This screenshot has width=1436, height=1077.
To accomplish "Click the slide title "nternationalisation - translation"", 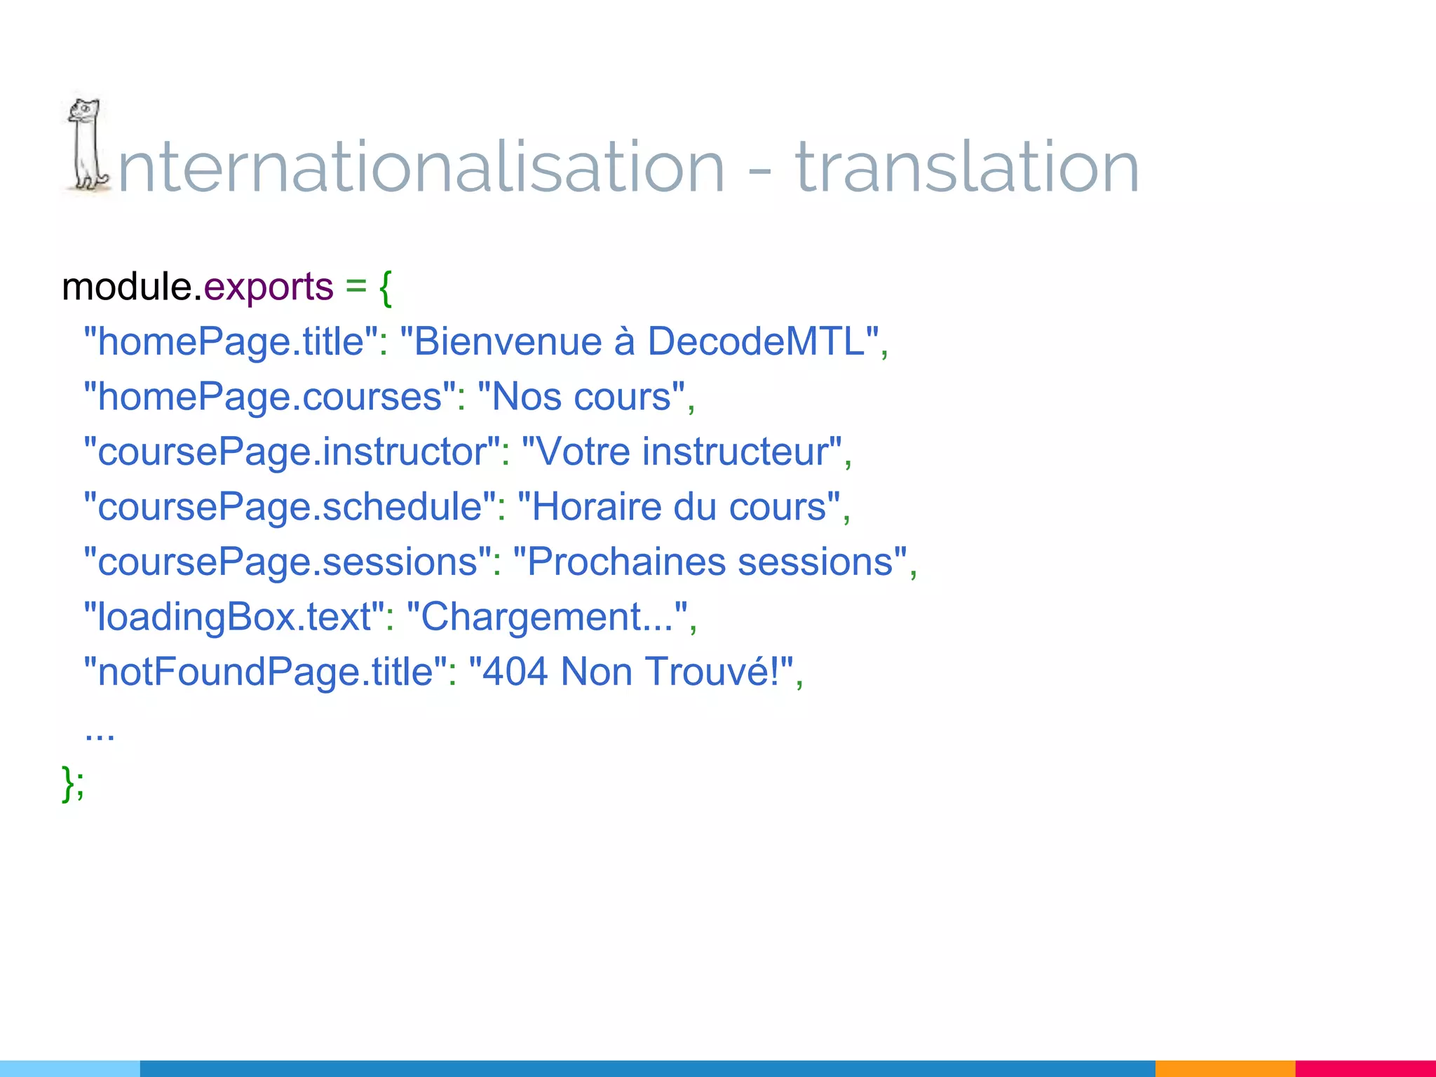I will (628, 167).
